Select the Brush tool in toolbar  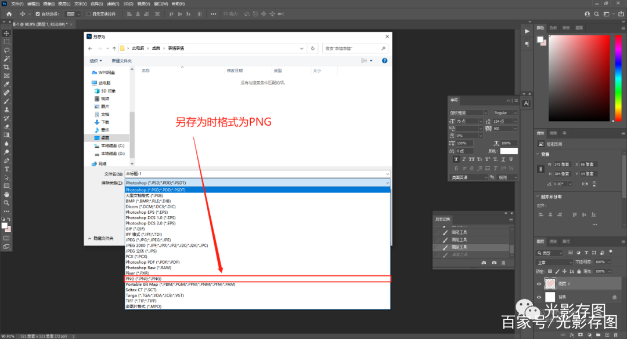click(6, 101)
